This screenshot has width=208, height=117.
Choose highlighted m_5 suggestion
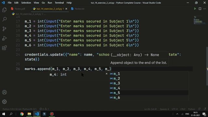[149, 93]
